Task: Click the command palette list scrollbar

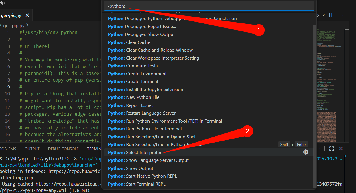Action: click(315, 106)
